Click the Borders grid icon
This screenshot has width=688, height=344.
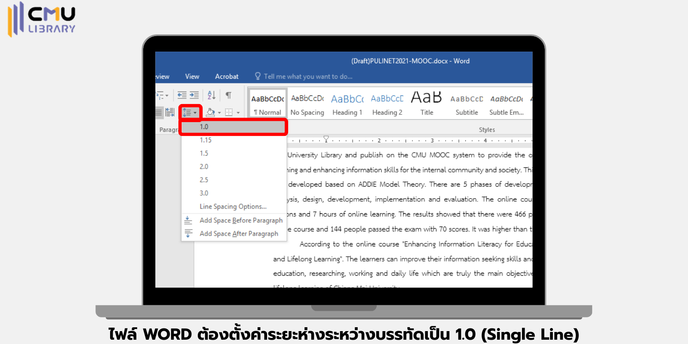[229, 113]
